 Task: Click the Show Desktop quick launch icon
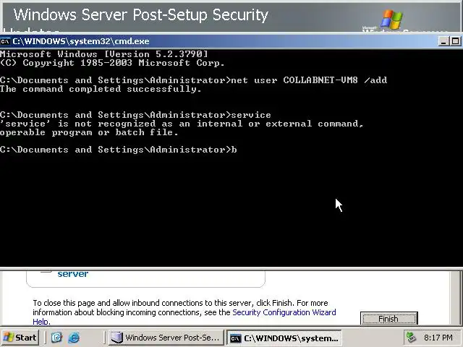click(x=56, y=338)
